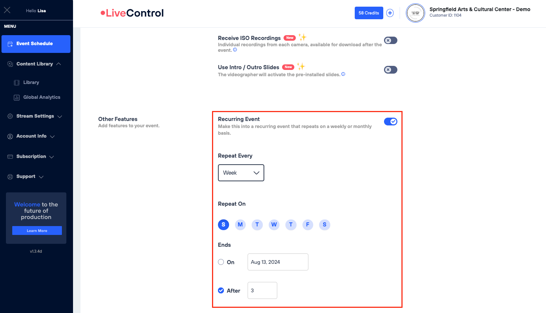Screen dimensions: 546x313
Task: Expand the Stream Settings menu
Action: coord(35,116)
